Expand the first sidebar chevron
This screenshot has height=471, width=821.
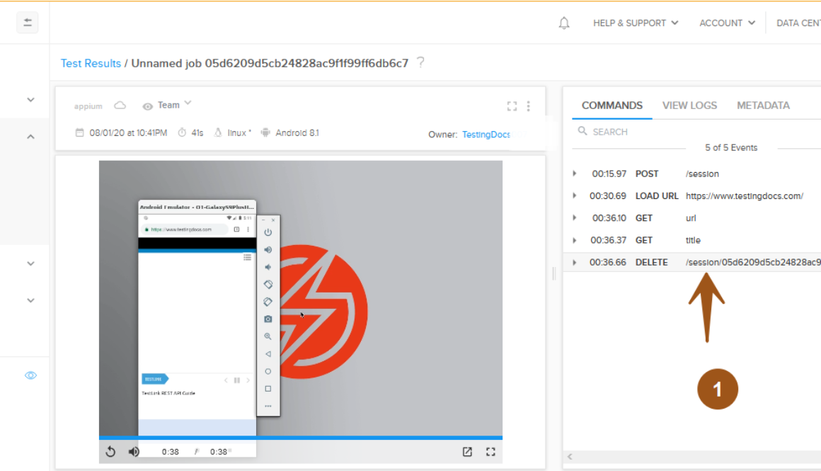point(31,100)
